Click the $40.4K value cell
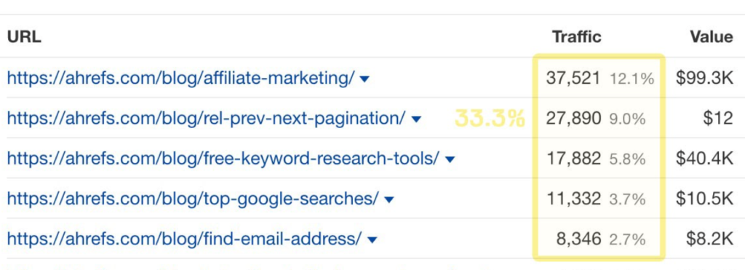Screen dimensions: 745x270 click(x=705, y=159)
